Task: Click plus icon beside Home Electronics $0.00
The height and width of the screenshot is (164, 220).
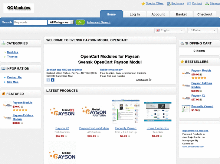Action: click(161, 136)
